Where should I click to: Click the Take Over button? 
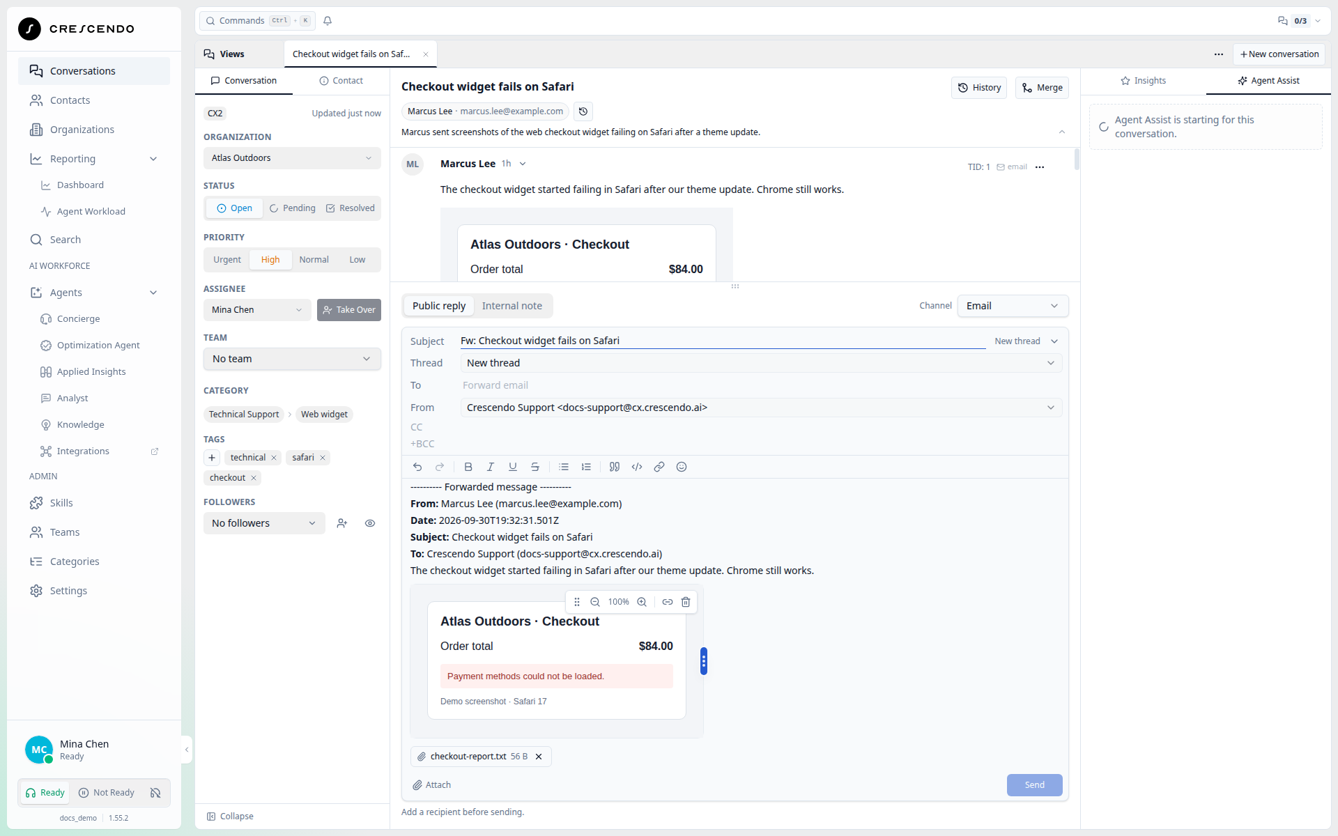349,310
